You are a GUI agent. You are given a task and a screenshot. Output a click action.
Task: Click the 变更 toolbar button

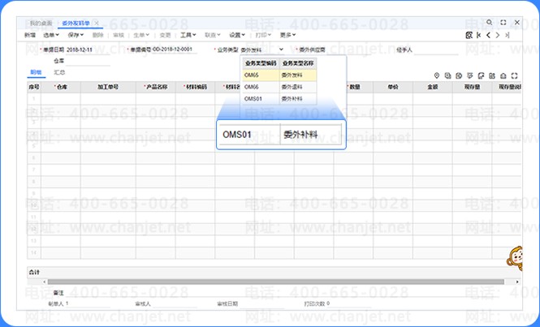[165, 35]
